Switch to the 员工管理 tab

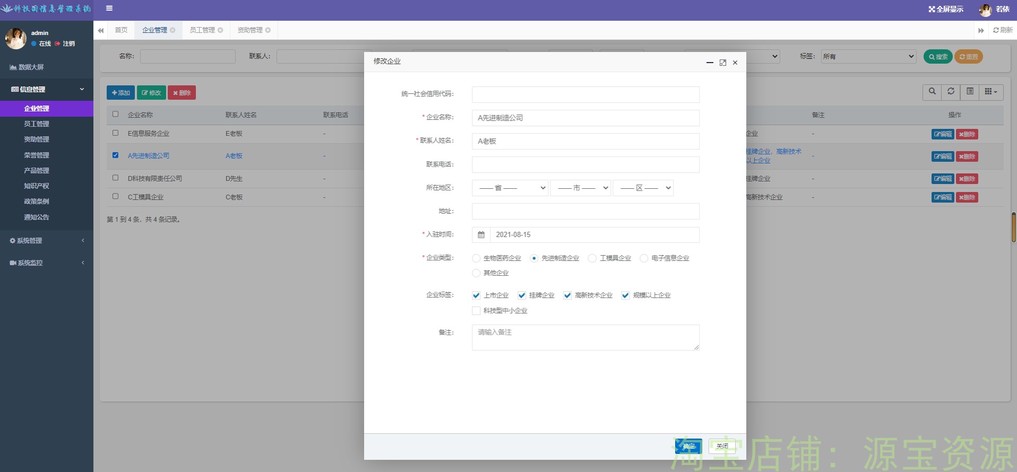click(x=202, y=30)
